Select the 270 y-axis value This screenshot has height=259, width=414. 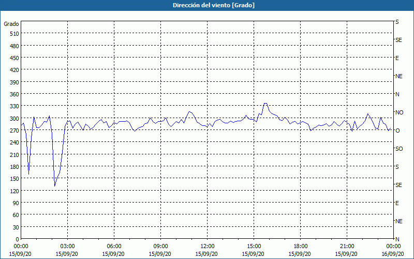pos(14,131)
